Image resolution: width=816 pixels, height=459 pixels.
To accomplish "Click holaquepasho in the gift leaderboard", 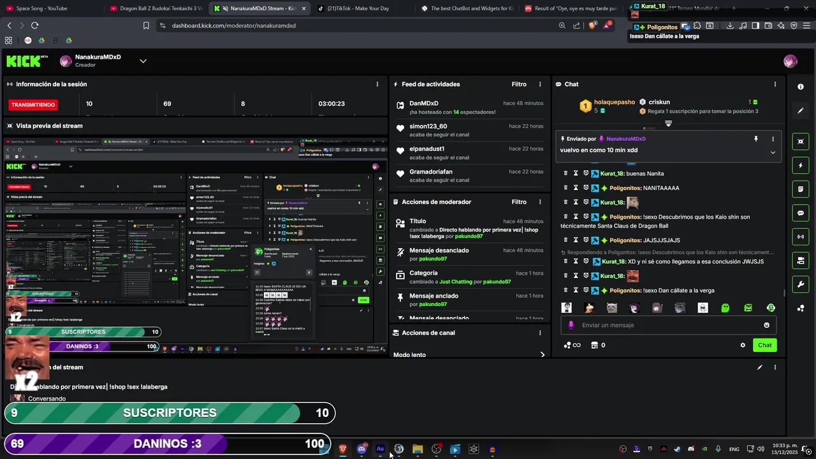I will click(615, 102).
